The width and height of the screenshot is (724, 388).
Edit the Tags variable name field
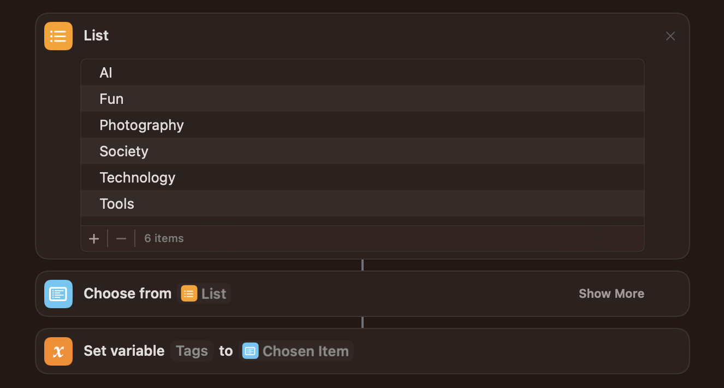[x=192, y=351]
